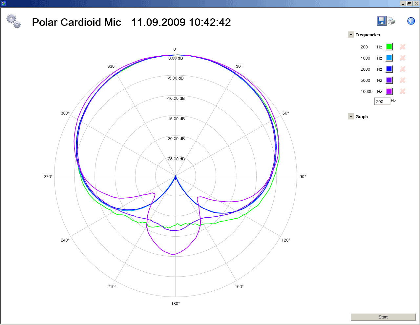Image resolution: width=420 pixels, height=325 pixels.
Task: Click the green 200 Hz color swatch
Action: [389, 47]
